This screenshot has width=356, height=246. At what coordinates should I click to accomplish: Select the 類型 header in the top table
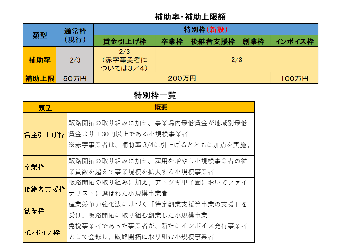click(39, 35)
